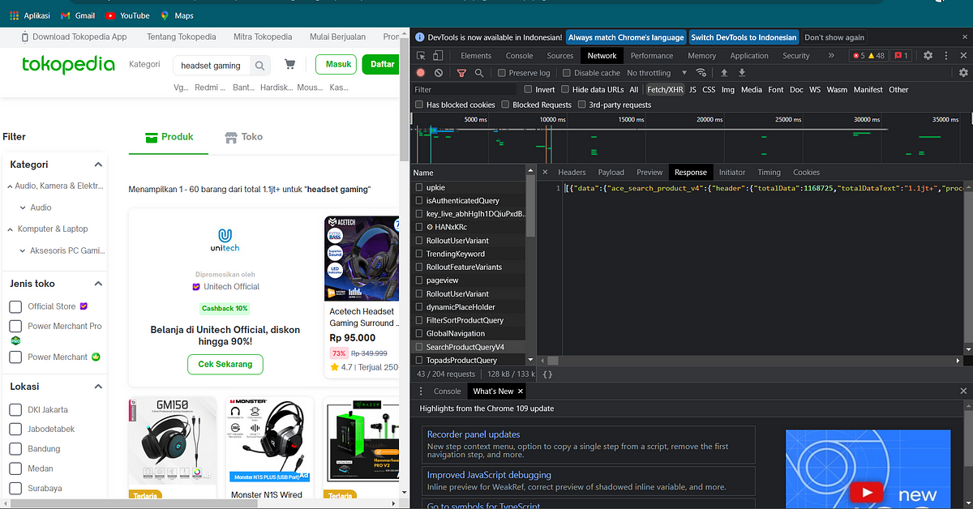
Task: Click the search magnifier in Tokopedia
Action: point(259,66)
